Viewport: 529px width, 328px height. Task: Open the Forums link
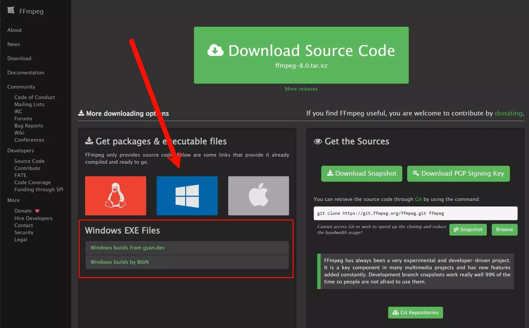click(23, 118)
